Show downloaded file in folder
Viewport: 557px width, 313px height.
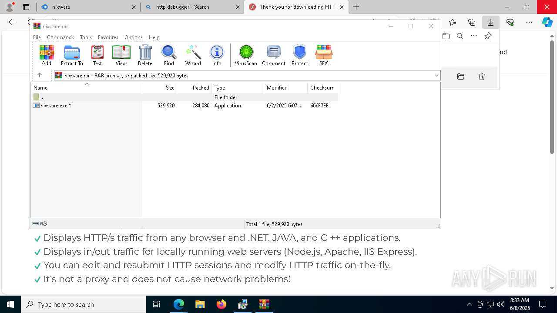tap(461, 77)
